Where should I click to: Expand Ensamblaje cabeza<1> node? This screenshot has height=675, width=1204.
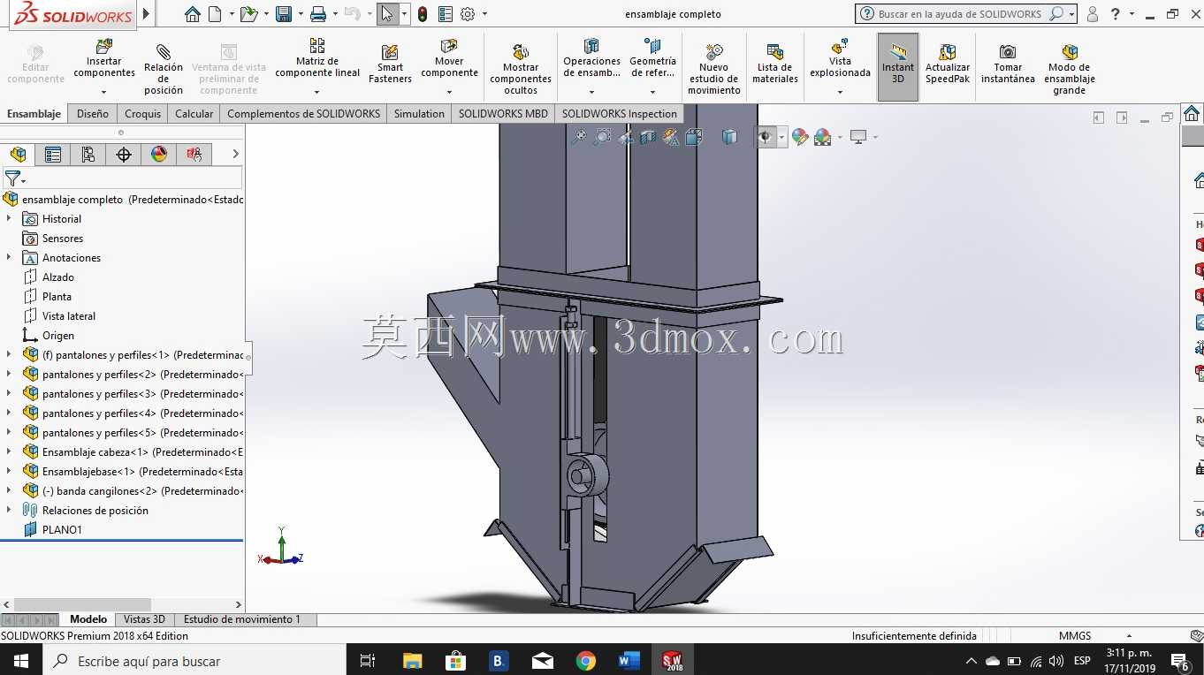click(9, 452)
